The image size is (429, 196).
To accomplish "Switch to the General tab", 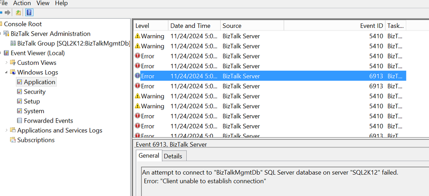I will tap(149, 156).
